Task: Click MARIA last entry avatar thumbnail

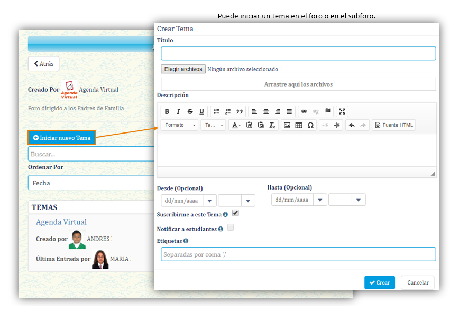Action: coord(100,259)
